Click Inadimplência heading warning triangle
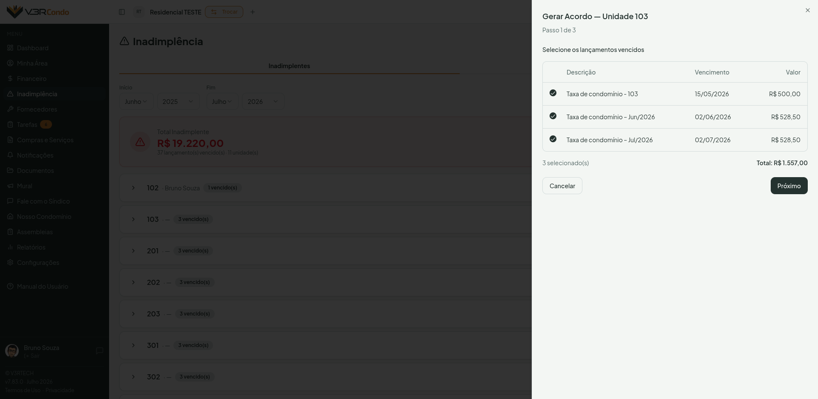Screen dimensions: 818x399 click(x=124, y=41)
